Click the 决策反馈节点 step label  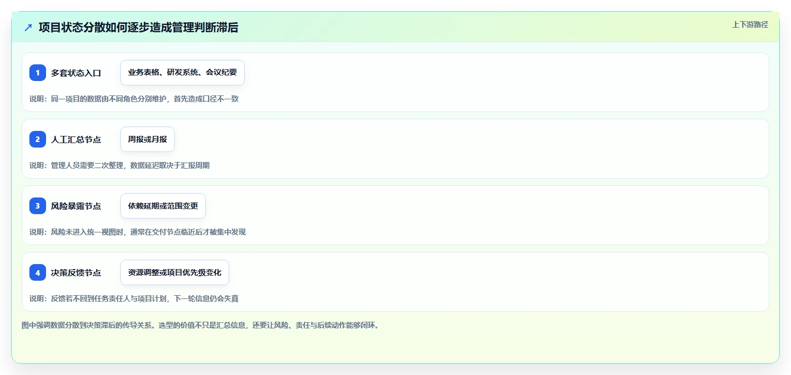tap(76, 272)
